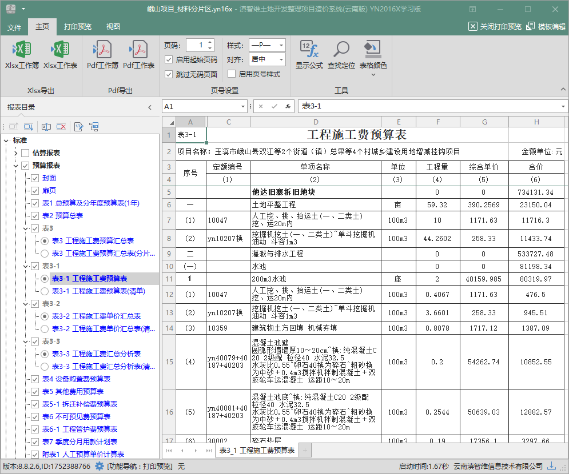Image resolution: width=569 pixels, height=474 pixels.
Task: Open the quick access toolbar dropdown in the title bar
Action: (x=23, y=9)
